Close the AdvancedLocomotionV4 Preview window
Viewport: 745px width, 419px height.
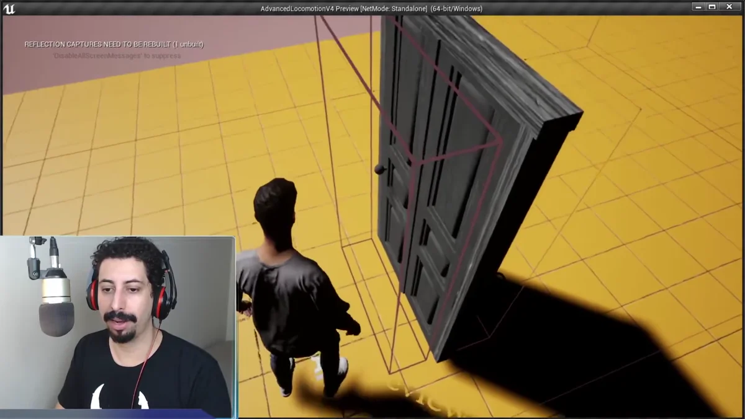[730, 7]
